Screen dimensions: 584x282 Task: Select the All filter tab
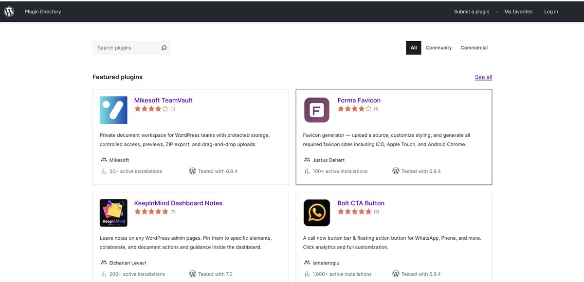414,48
